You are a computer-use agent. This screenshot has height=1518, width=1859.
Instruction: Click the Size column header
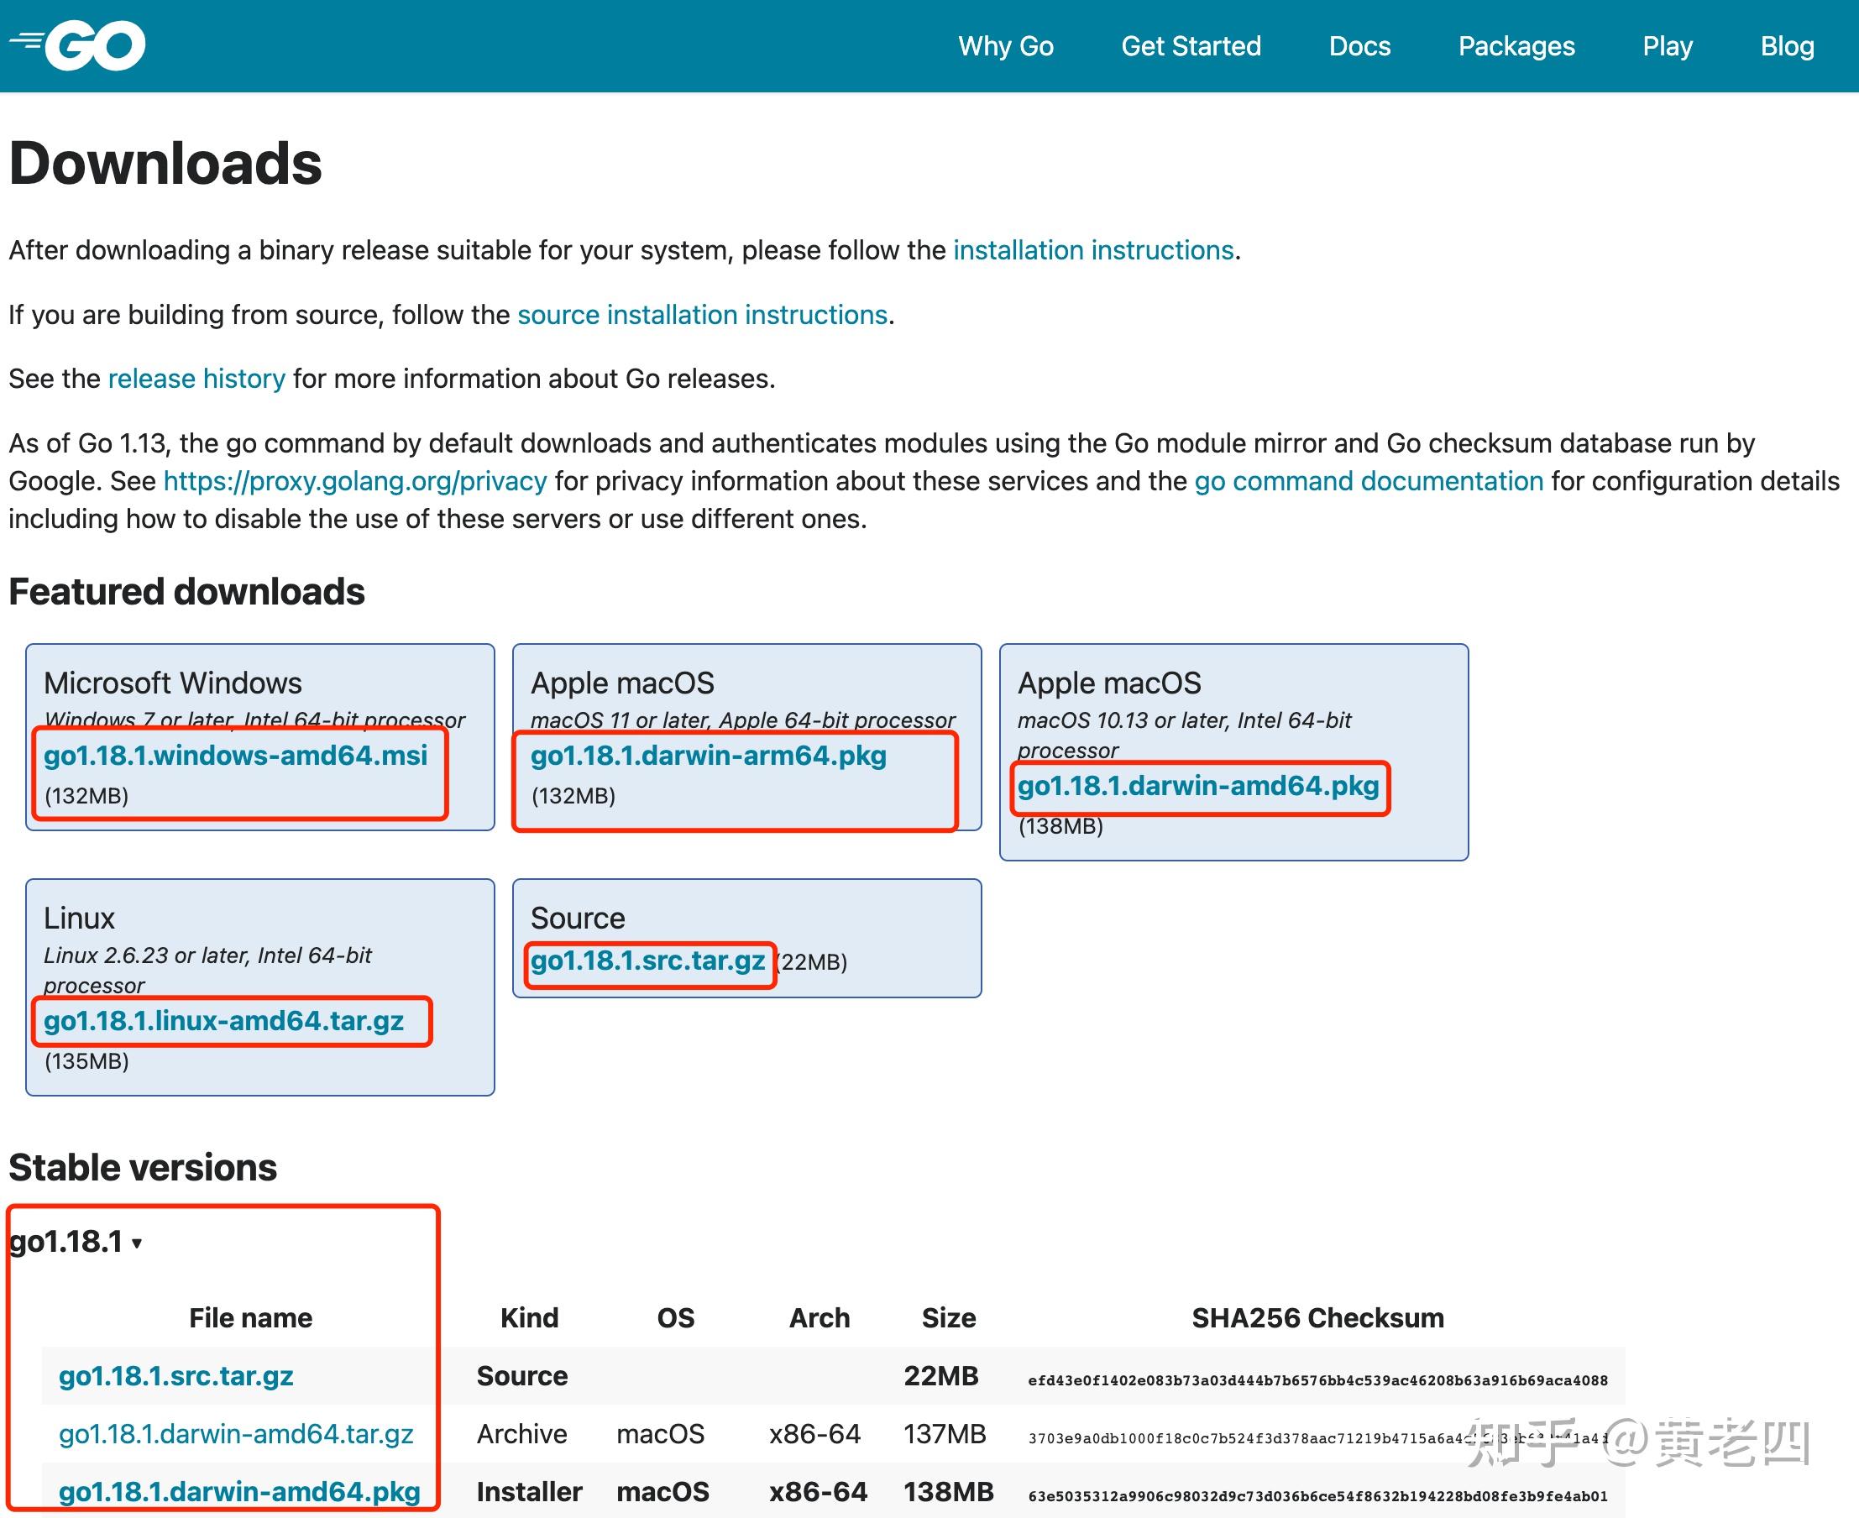[x=949, y=1318]
